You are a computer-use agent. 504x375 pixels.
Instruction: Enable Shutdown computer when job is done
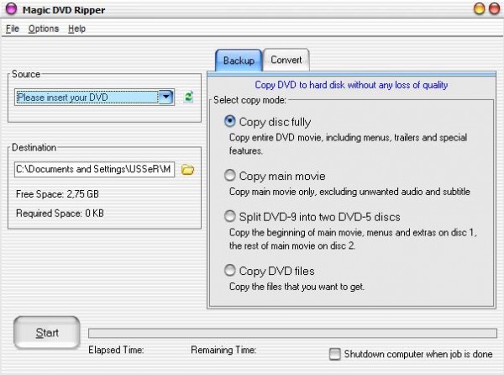pos(334,354)
